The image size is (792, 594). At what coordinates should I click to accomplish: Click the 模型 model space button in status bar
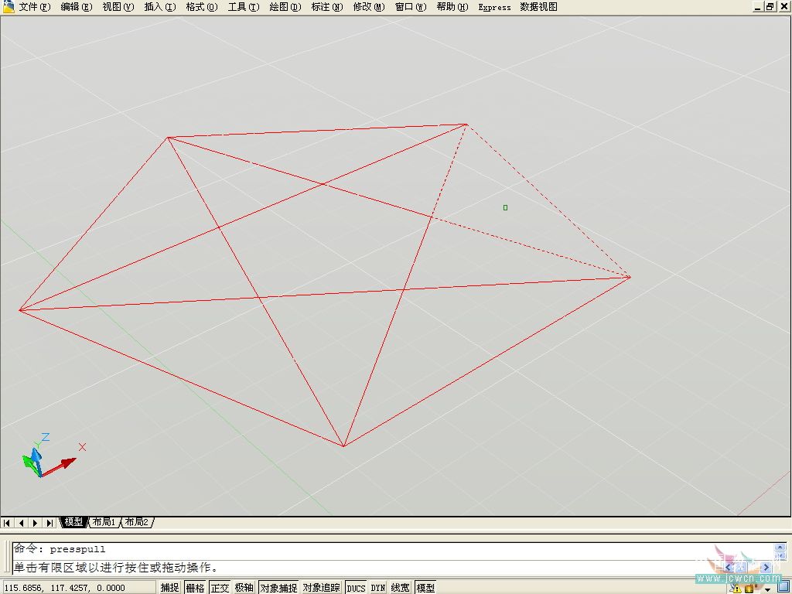[x=425, y=588]
